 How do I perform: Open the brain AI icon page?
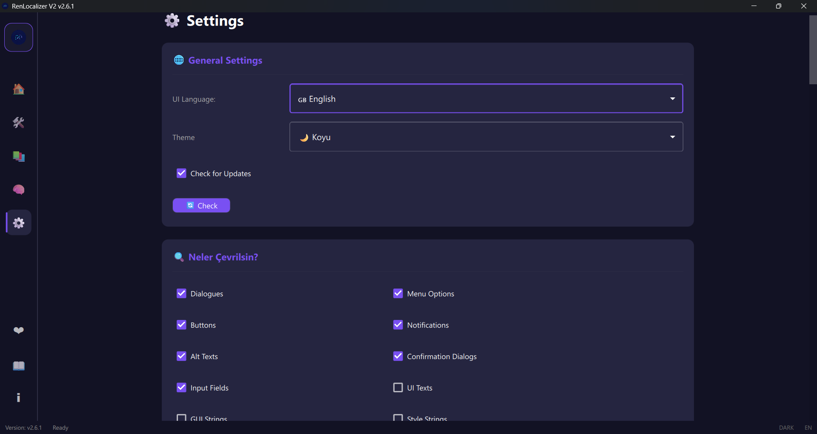click(19, 189)
